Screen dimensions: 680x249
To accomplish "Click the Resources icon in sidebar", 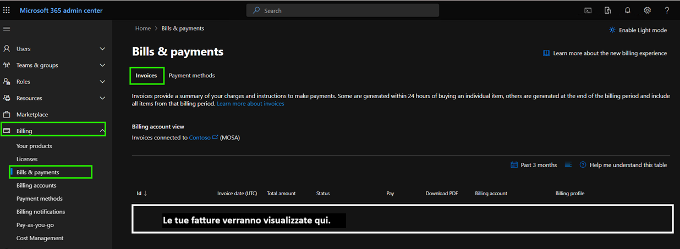I will tap(7, 98).
